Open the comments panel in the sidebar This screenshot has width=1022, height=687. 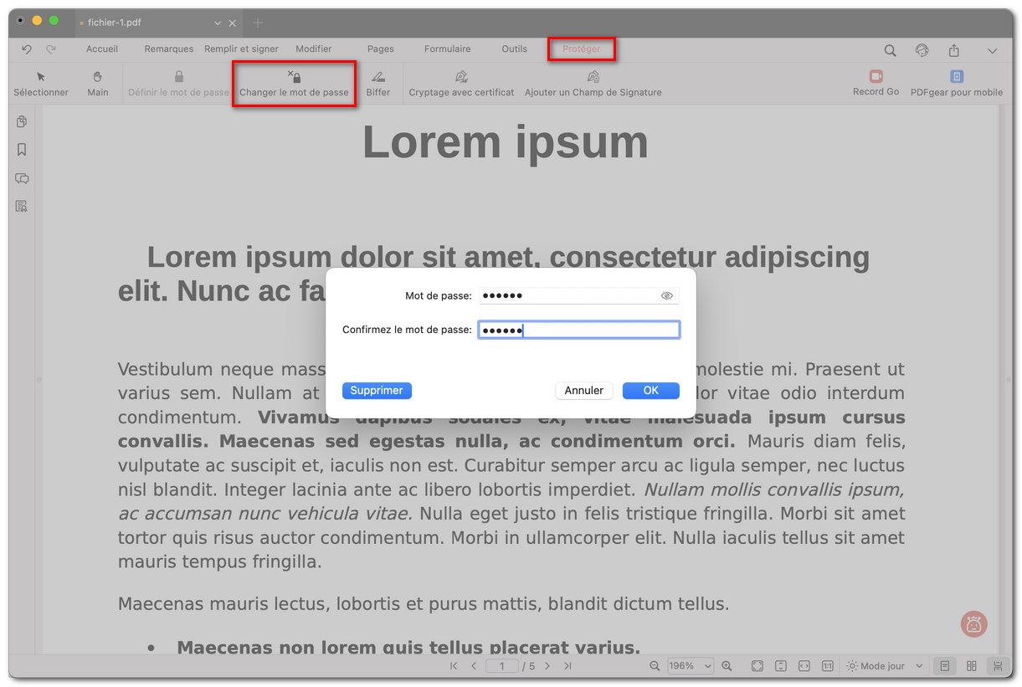(22, 178)
